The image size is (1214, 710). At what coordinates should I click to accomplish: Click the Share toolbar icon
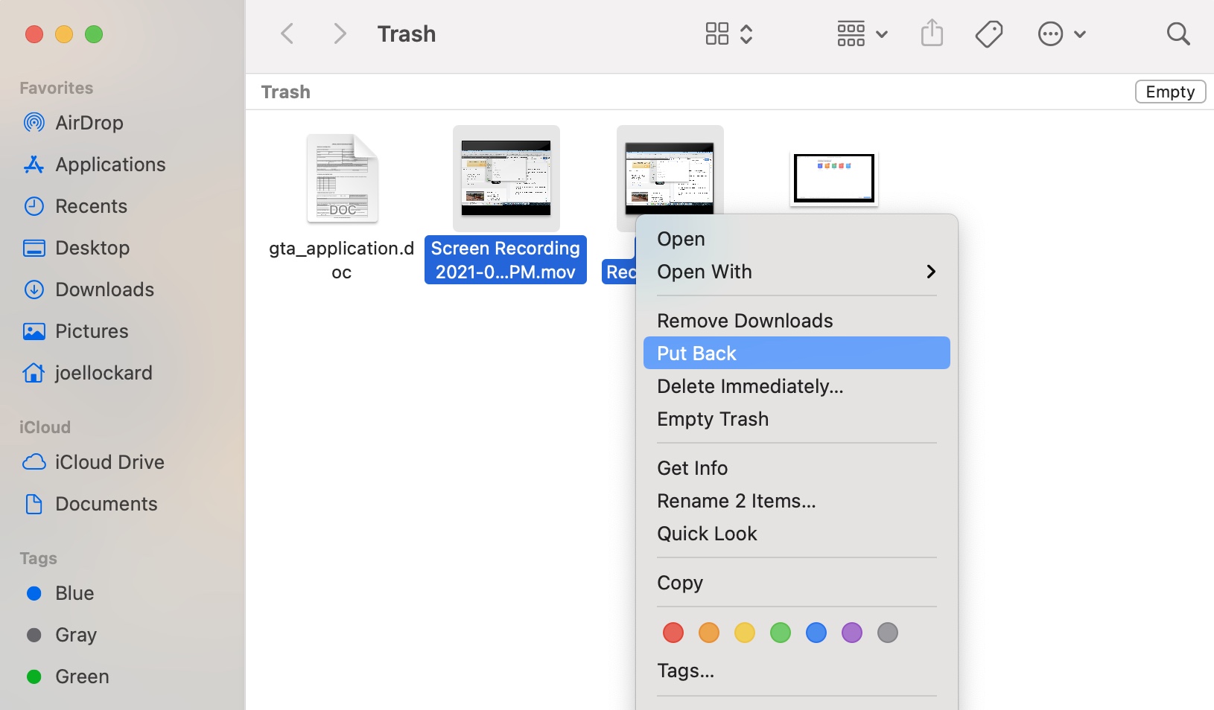coord(932,33)
